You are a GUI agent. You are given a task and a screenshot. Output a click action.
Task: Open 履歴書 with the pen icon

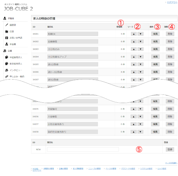(13, 25)
